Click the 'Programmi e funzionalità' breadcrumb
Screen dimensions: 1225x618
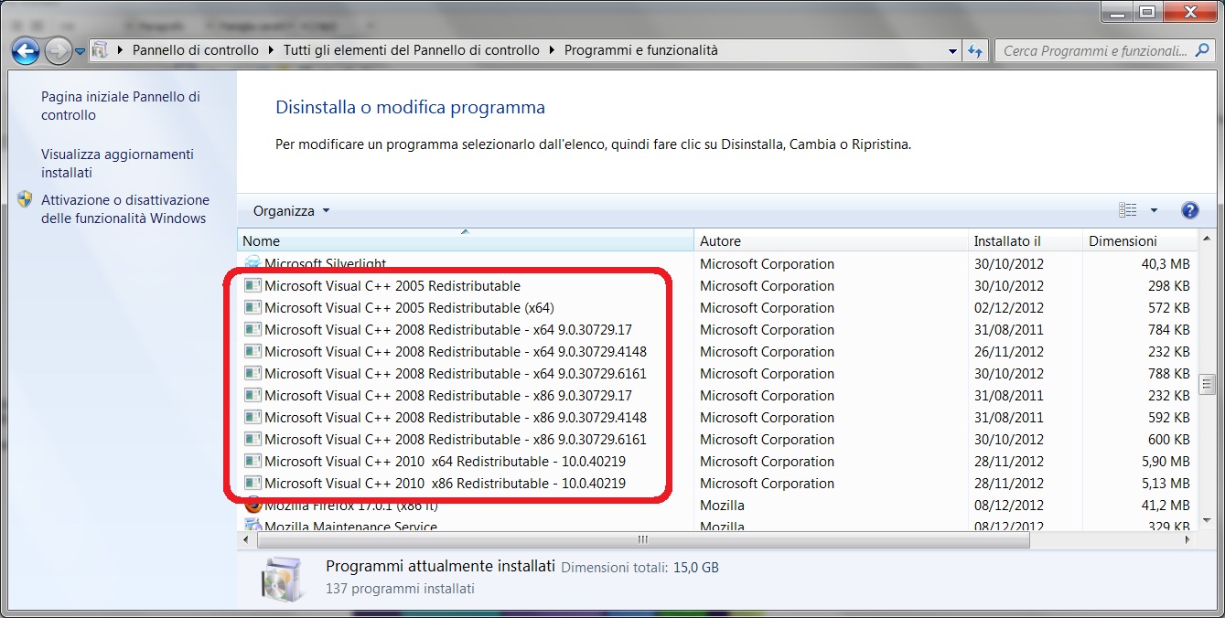pyautogui.click(x=641, y=50)
